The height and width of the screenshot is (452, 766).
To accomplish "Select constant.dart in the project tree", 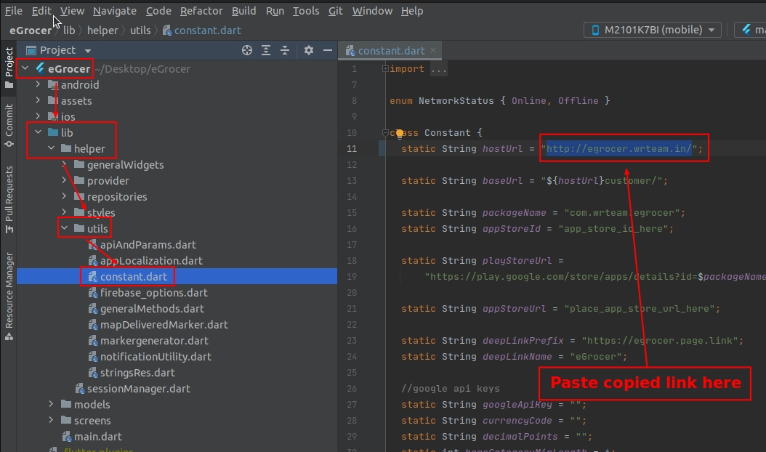I will coord(134,277).
